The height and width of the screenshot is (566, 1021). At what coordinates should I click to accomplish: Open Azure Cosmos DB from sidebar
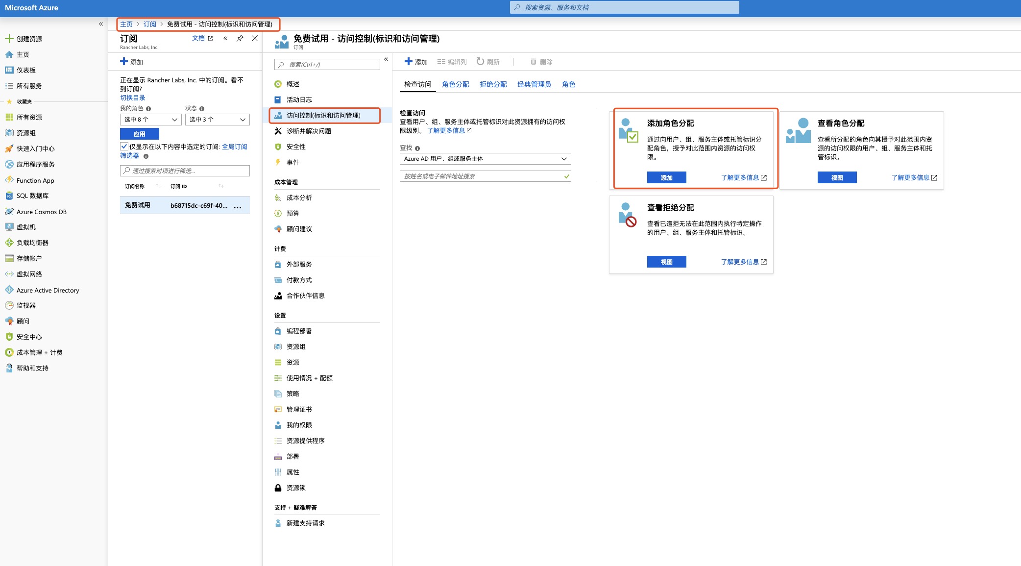(x=42, y=212)
